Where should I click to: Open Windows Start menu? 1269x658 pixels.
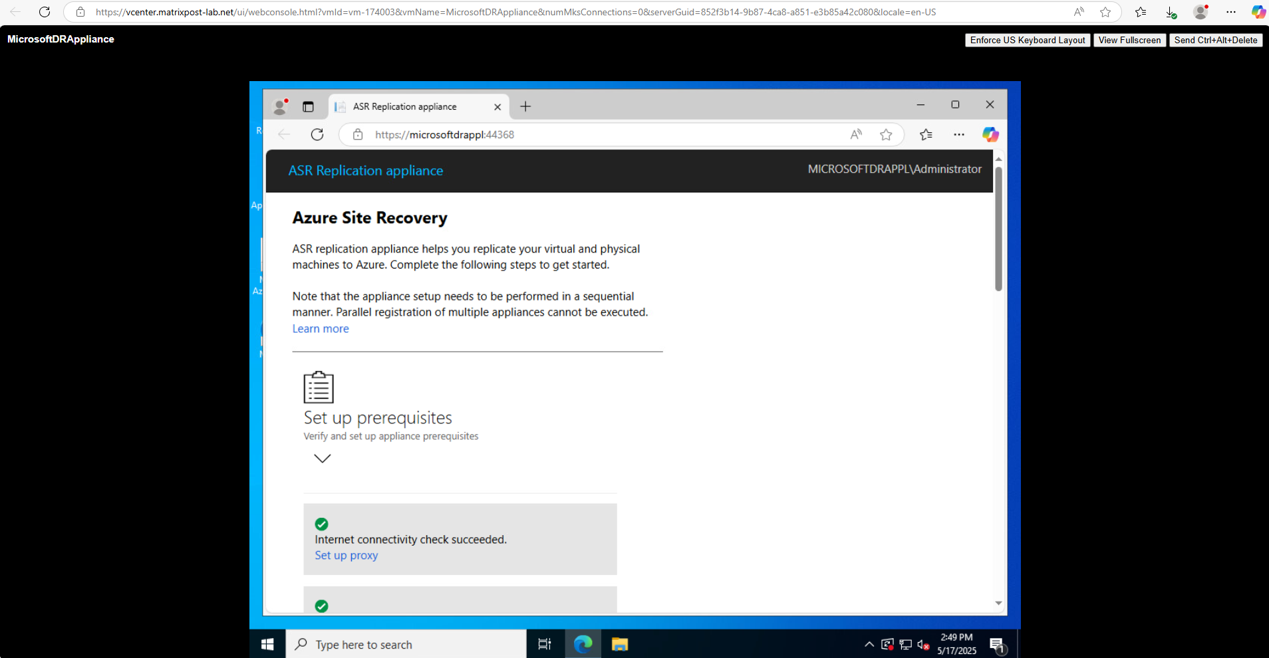coord(267,644)
